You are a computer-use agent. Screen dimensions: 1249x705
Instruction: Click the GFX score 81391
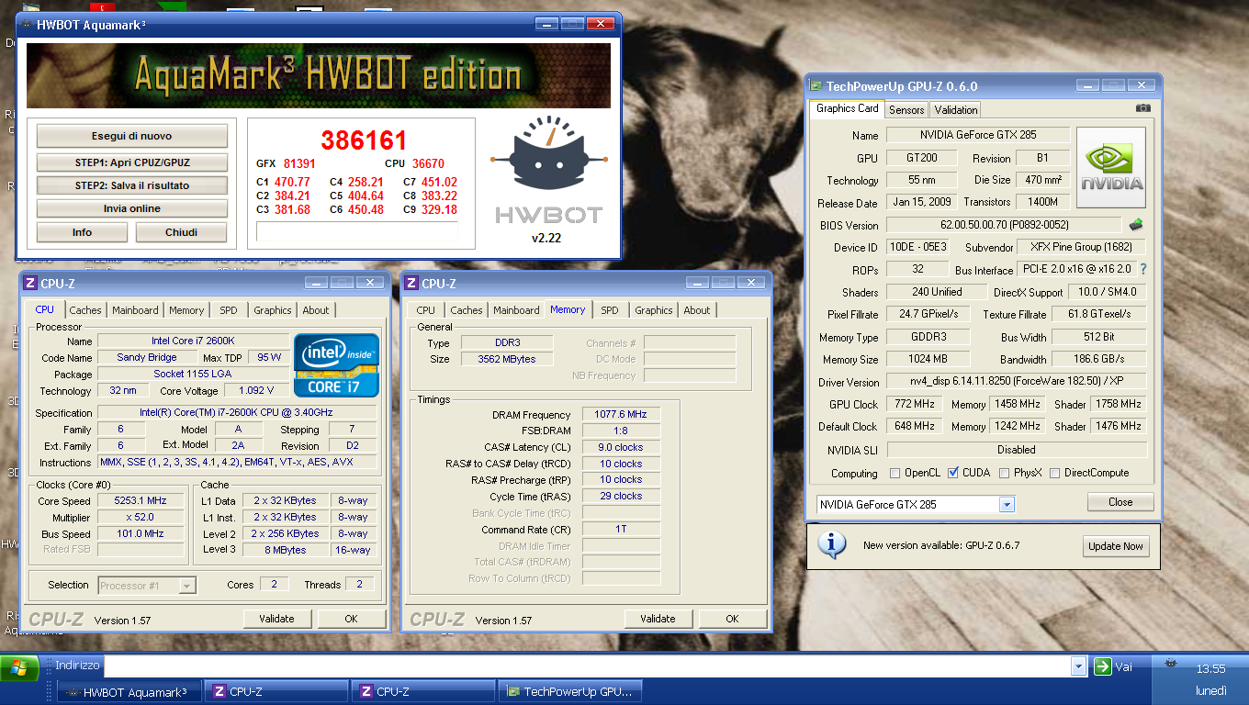point(299,163)
